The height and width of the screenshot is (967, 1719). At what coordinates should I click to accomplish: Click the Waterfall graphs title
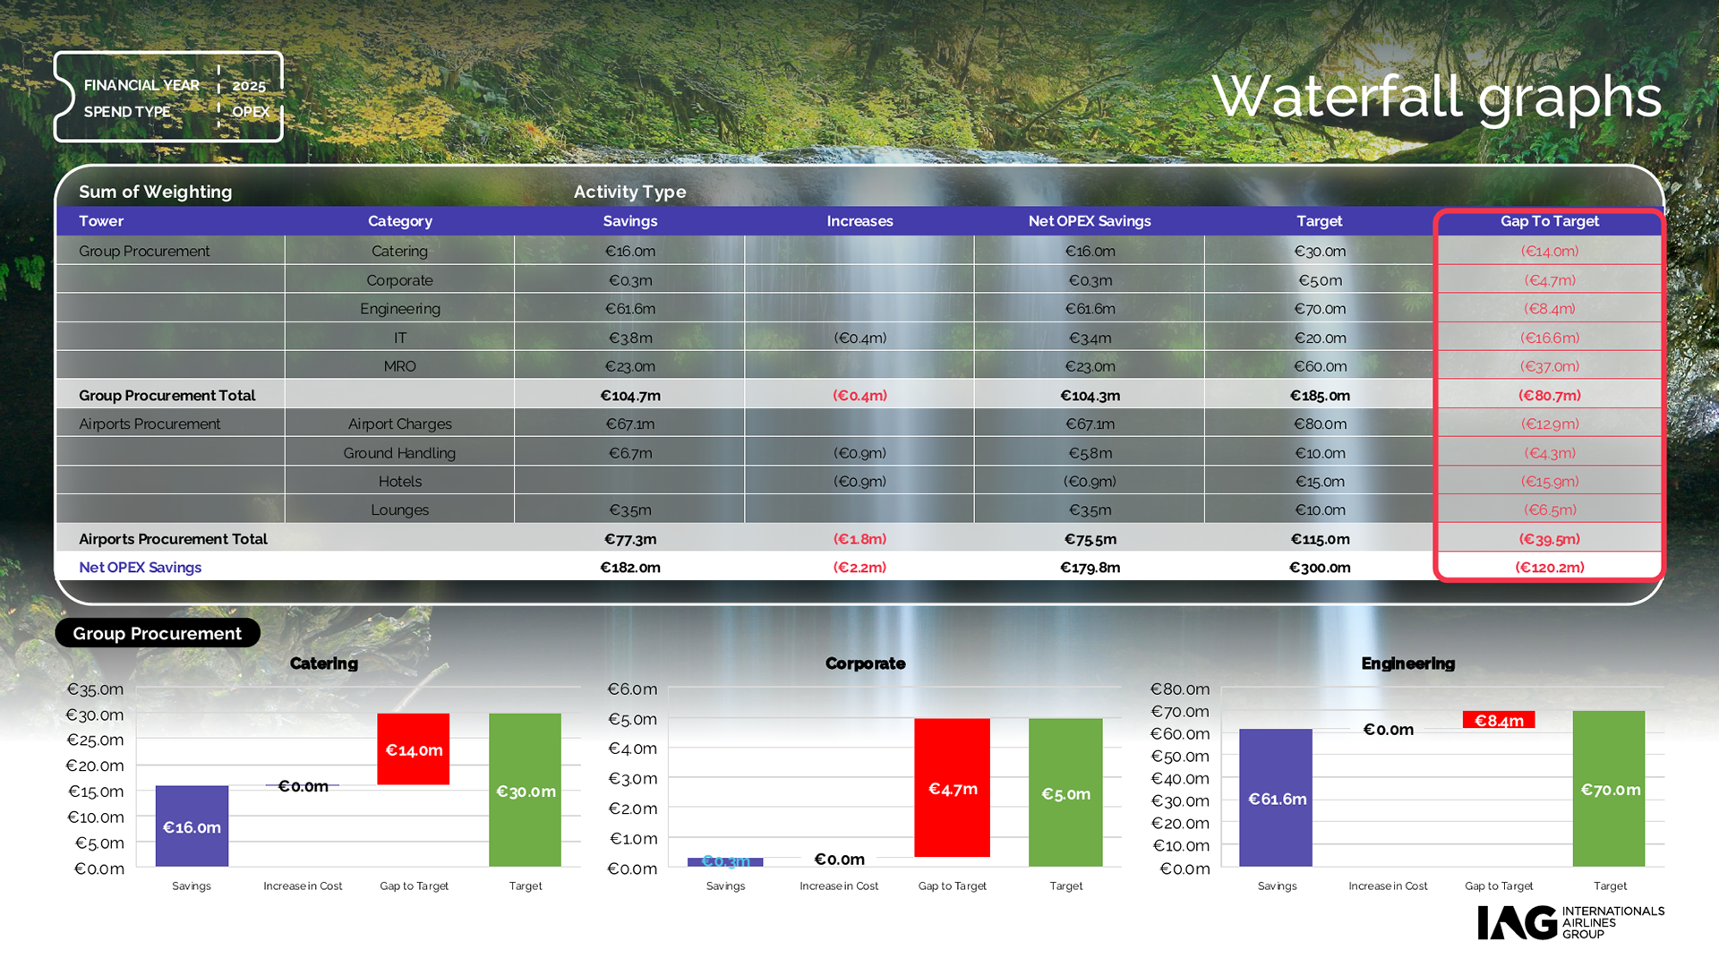point(1436,97)
